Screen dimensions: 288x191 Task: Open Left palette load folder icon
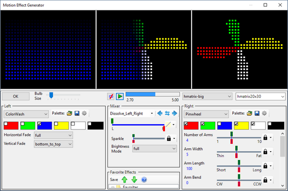pos(69,113)
